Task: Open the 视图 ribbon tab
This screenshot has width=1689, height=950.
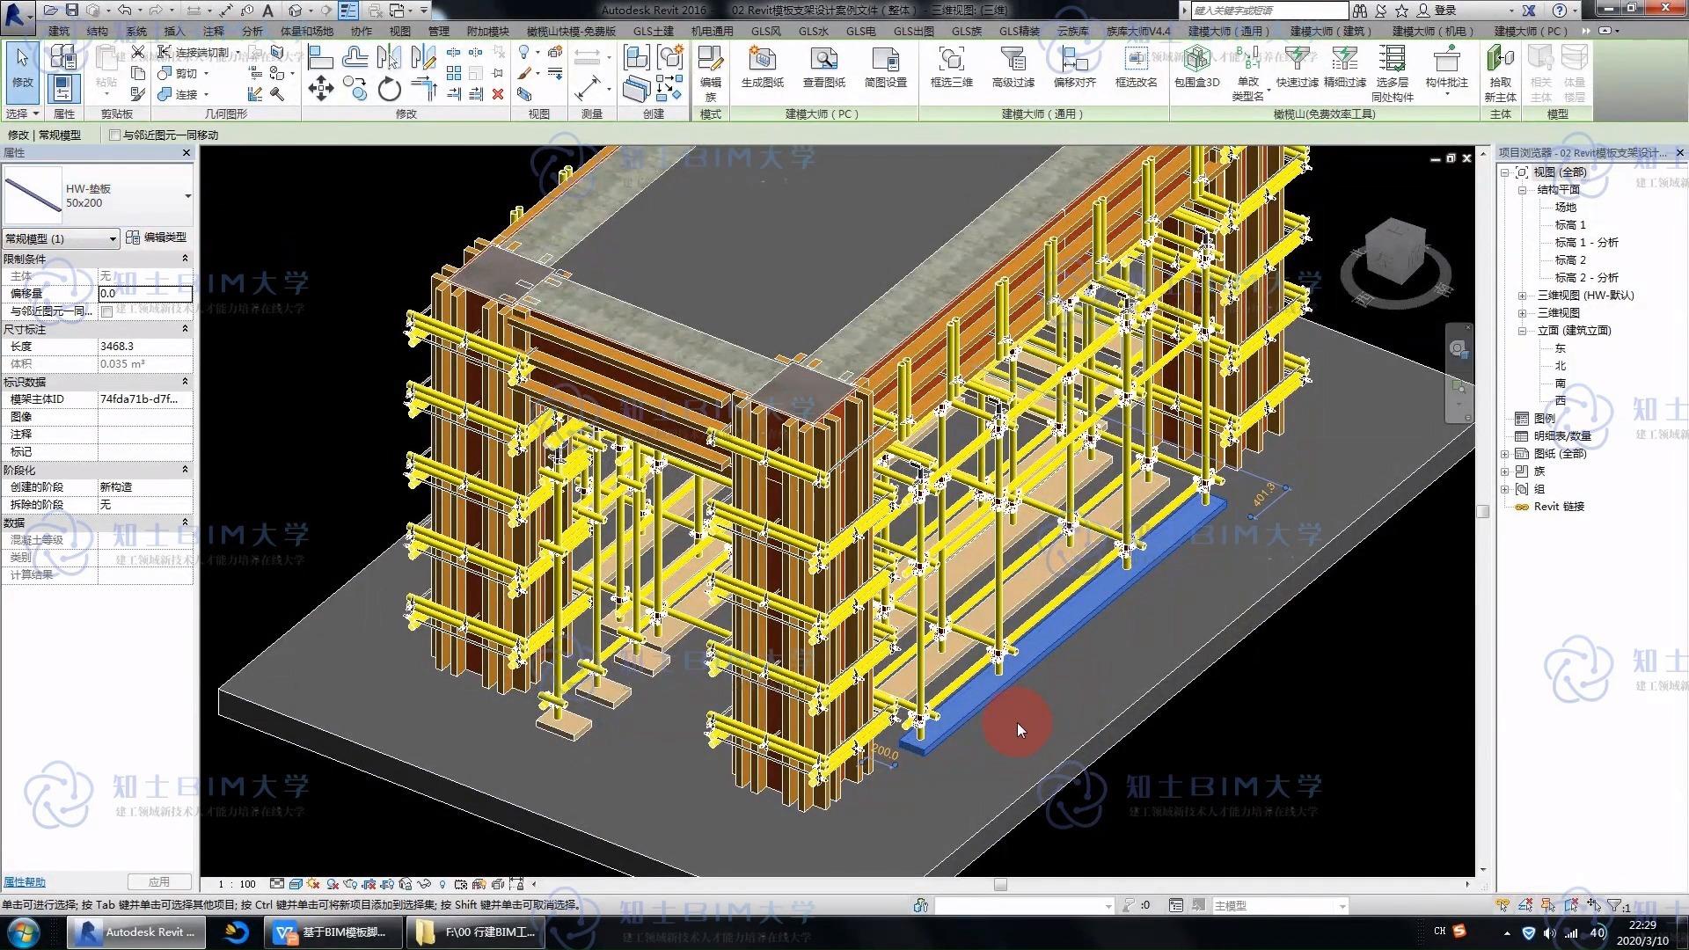Action: (x=399, y=31)
